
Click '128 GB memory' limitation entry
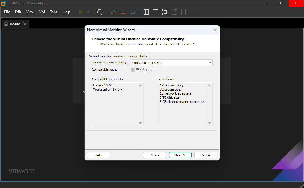point(171,85)
